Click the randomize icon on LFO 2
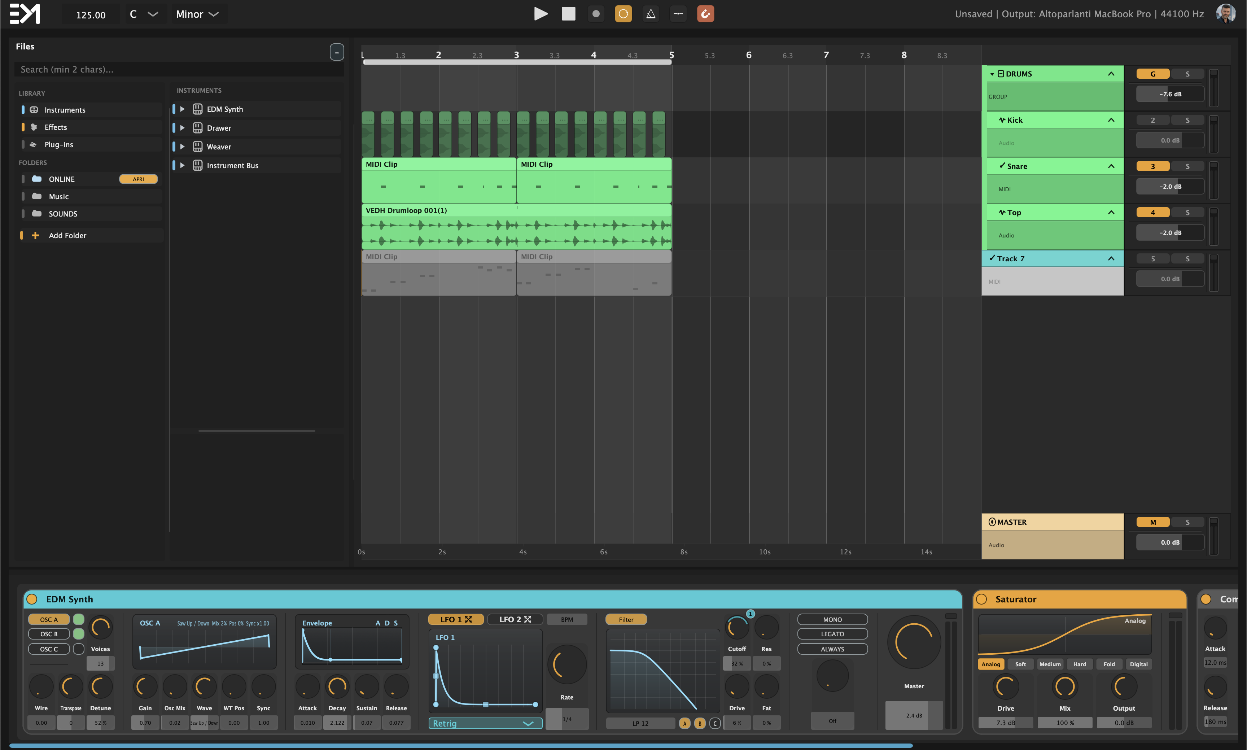This screenshot has height=750, width=1247. point(528,619)
